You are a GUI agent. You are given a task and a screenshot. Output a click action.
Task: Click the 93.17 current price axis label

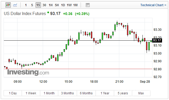(x=157, y=40)
